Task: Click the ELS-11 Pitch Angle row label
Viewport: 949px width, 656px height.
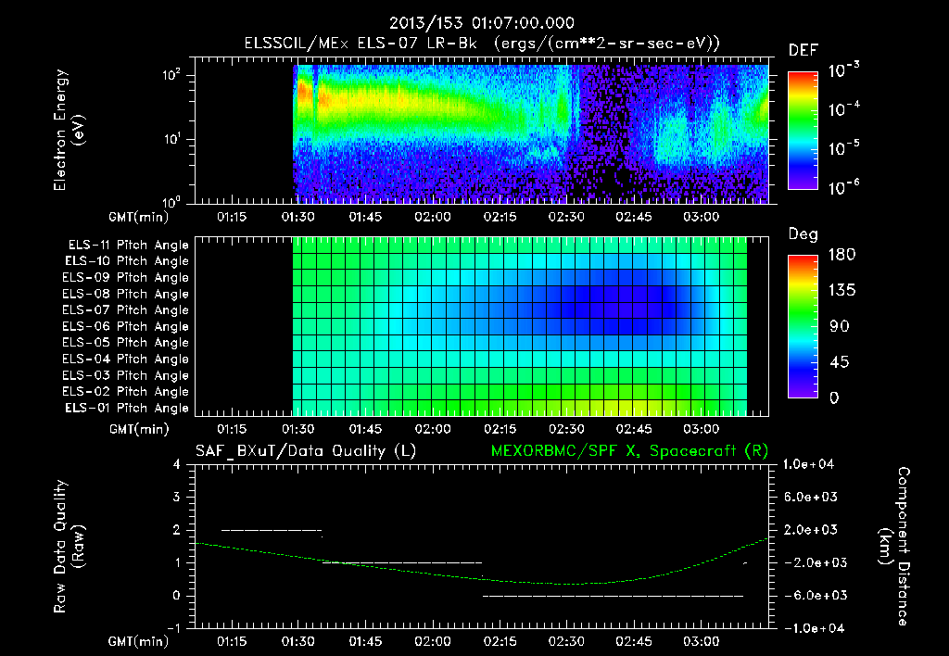Action: point(128,246)
